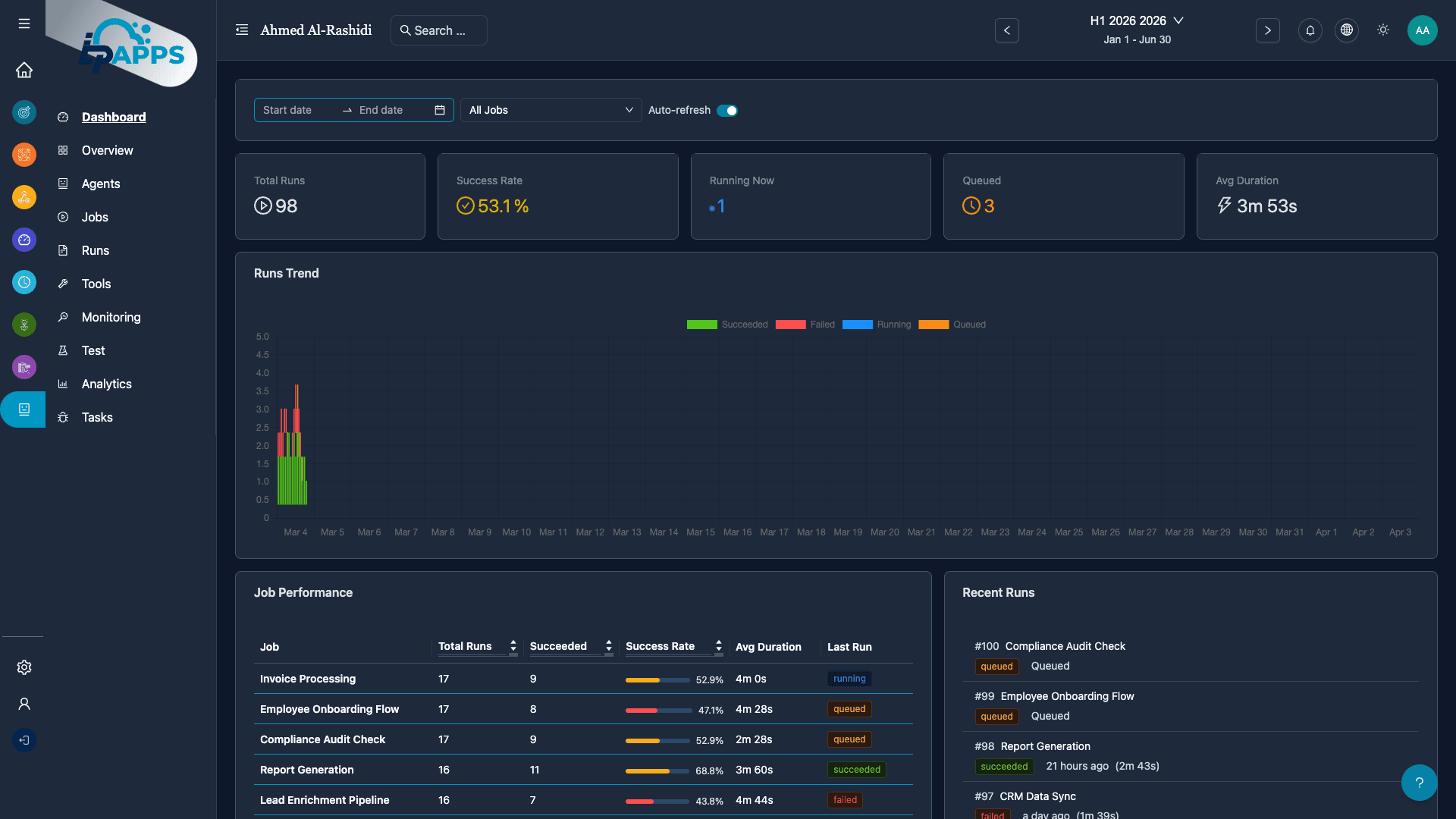Open the Analytics page from the sidebar
1456x819 pixels.
tap(106, 384)
